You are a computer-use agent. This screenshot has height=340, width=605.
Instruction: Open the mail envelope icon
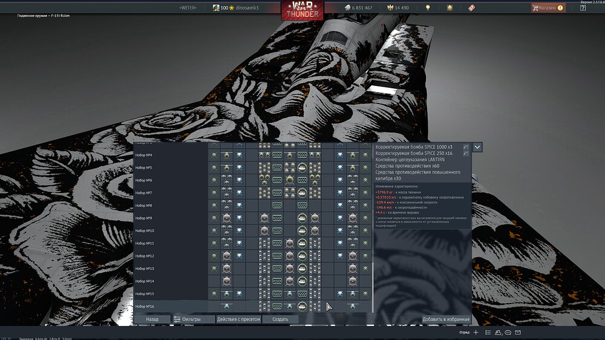click(518, 332)
